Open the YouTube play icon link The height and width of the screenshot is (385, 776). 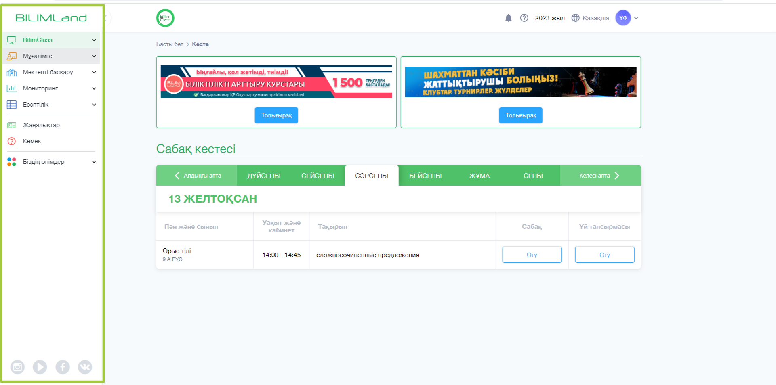(40, 367)
